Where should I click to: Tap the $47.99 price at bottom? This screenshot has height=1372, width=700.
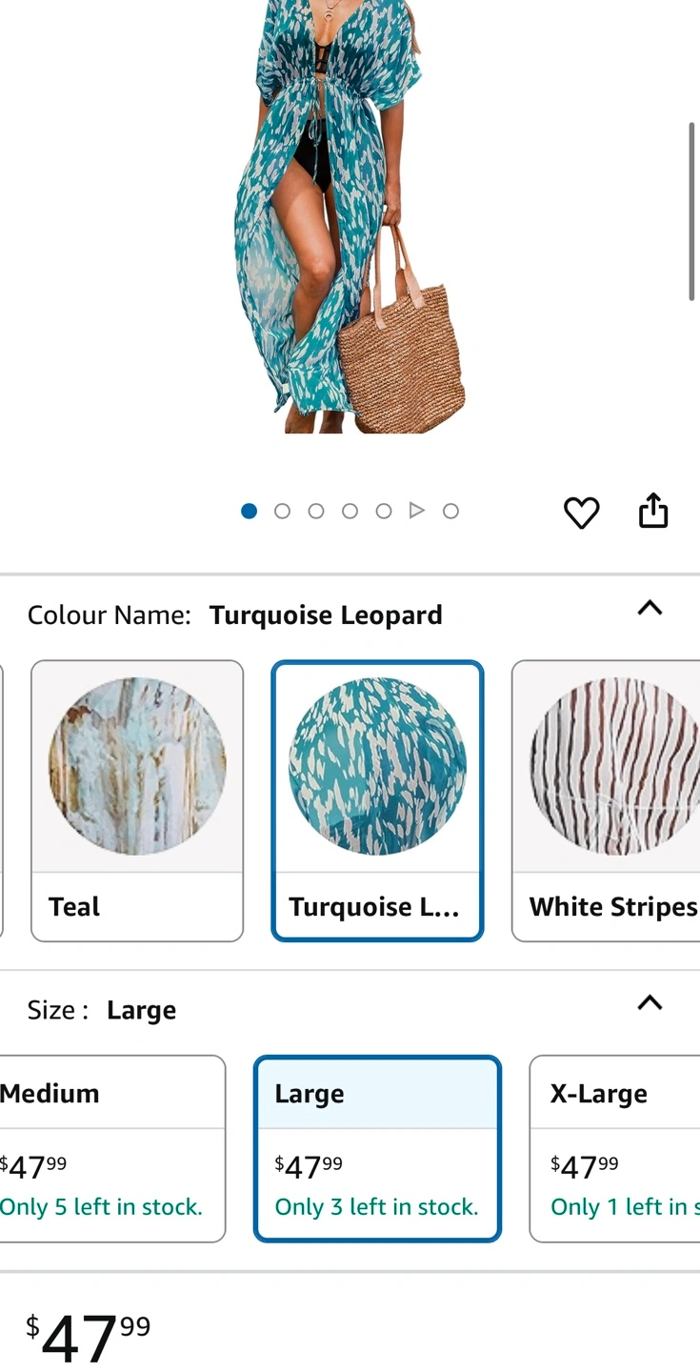tap(88, 1336)
